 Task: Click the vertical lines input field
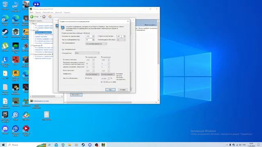point(120,36)
